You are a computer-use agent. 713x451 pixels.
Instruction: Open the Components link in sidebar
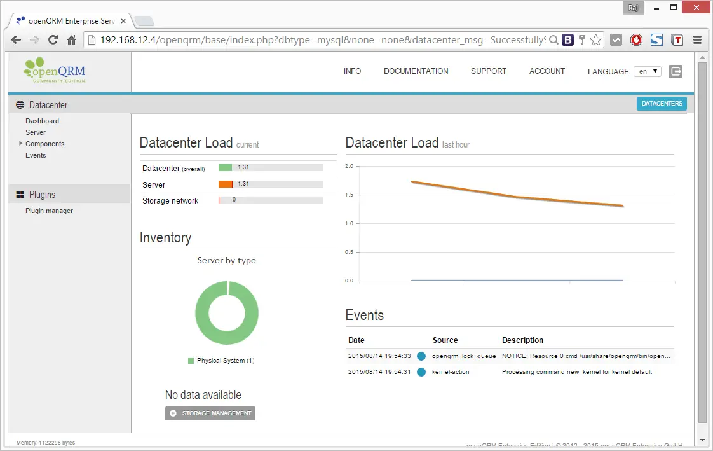(45, 144)
